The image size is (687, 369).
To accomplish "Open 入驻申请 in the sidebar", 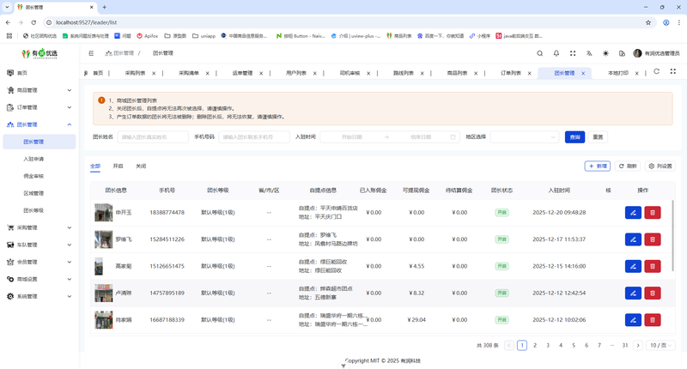I will pyautogui.click(x=33, y=159).
